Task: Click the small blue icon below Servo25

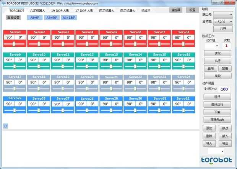Action: coord(6,126)
